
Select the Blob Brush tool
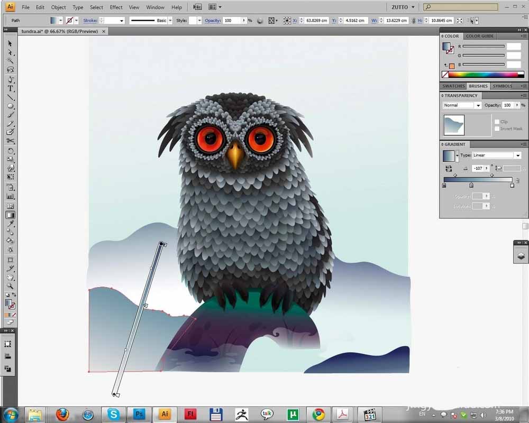[10, 132]
